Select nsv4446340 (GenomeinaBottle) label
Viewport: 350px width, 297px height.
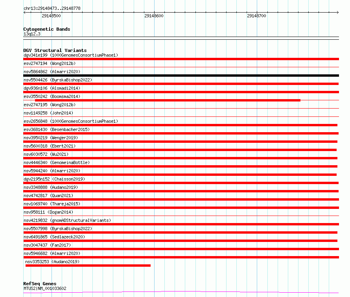point(57,162)
